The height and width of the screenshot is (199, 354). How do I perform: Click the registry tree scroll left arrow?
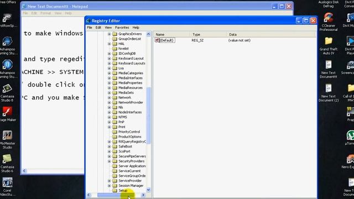click(88, 195)
